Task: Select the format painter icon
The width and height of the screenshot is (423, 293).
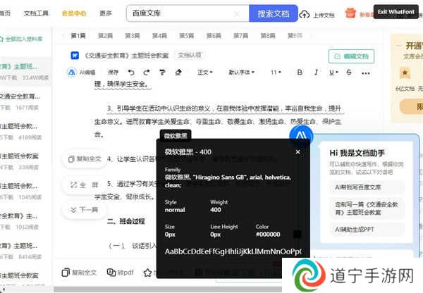Action: 162,73
